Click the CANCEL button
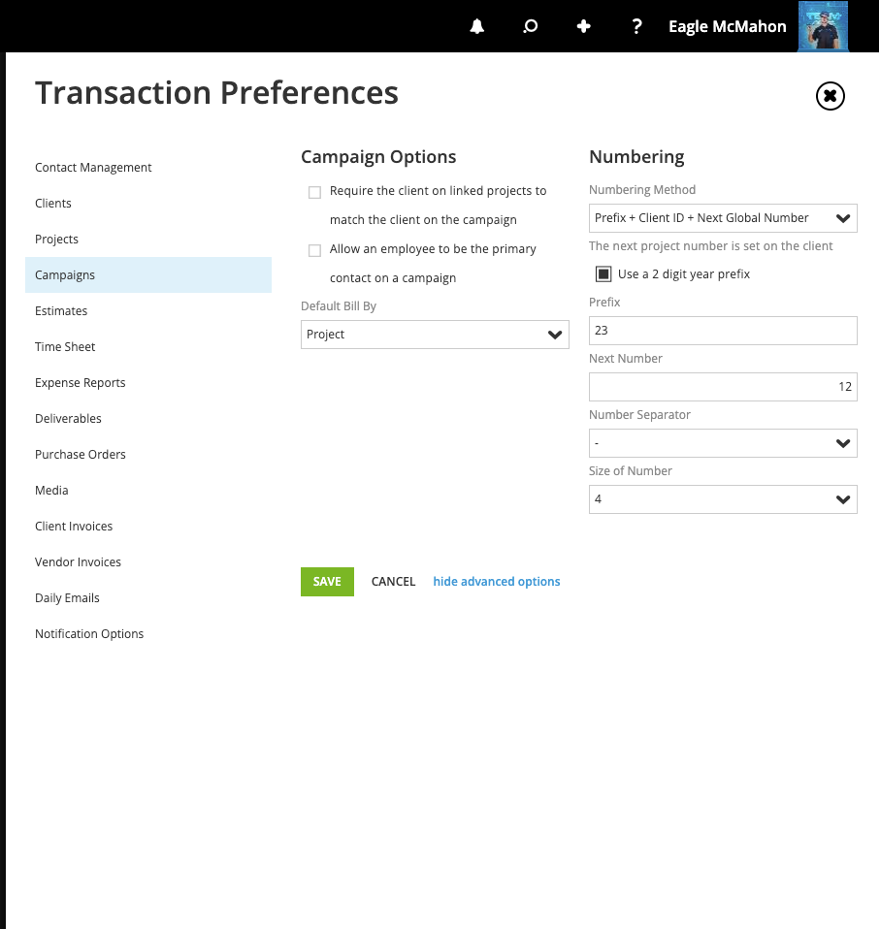The image size is (880, 929). point(394,582)
